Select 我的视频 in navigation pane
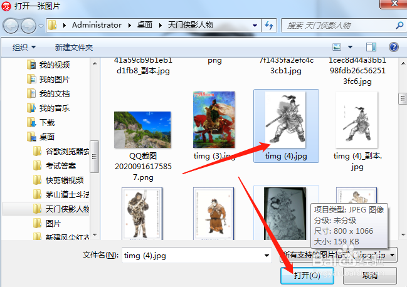The width and height of the screenshot is (407, 287). tap(48, 65)
